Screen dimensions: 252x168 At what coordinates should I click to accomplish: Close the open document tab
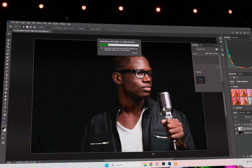pos(50,32)
